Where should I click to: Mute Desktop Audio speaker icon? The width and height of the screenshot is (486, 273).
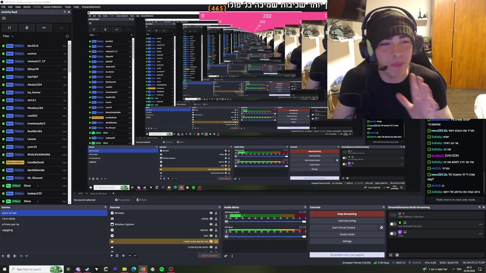[227, 221]
